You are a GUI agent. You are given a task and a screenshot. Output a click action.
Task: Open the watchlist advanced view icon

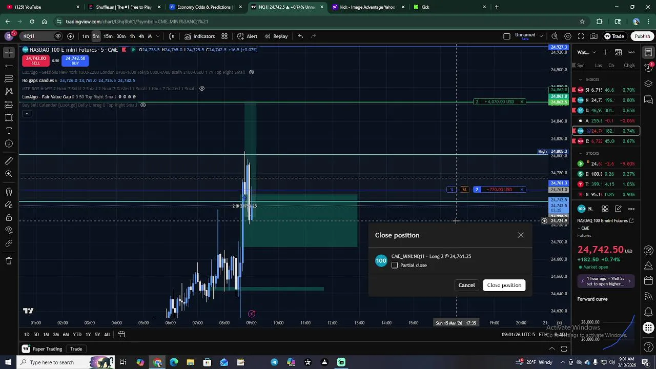[619, 52]
